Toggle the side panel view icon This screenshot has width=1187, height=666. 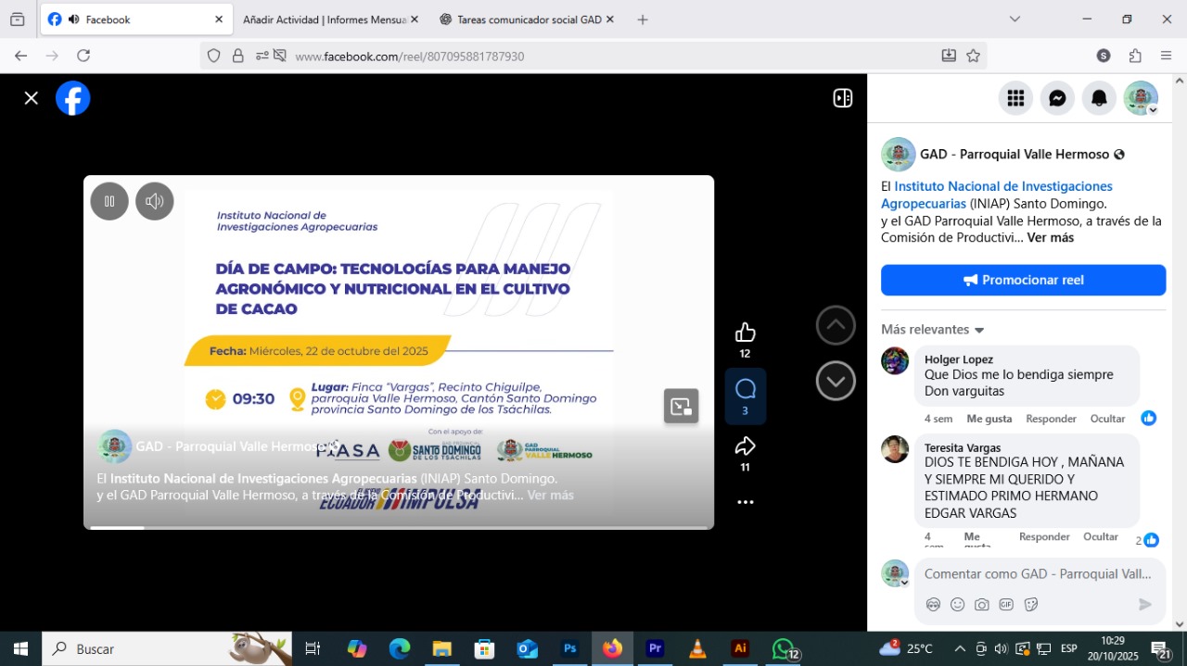tap(842, 98)
